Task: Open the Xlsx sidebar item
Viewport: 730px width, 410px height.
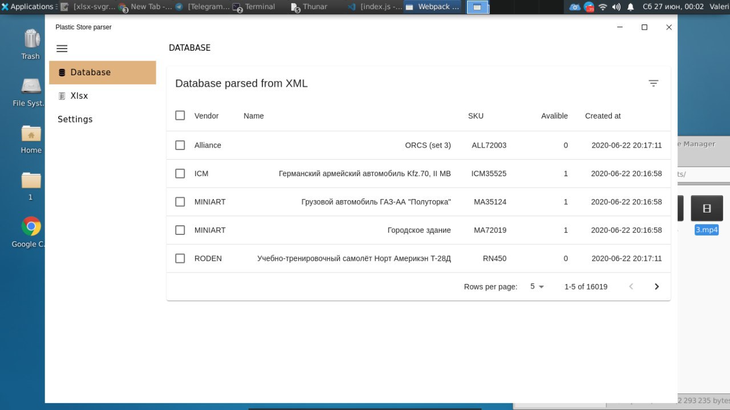Action: coord(103,96)
